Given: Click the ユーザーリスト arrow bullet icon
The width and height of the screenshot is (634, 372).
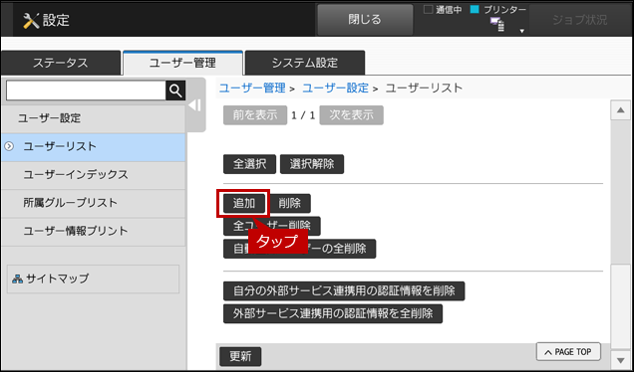Looking at the screenshot, I should point(9,146).
